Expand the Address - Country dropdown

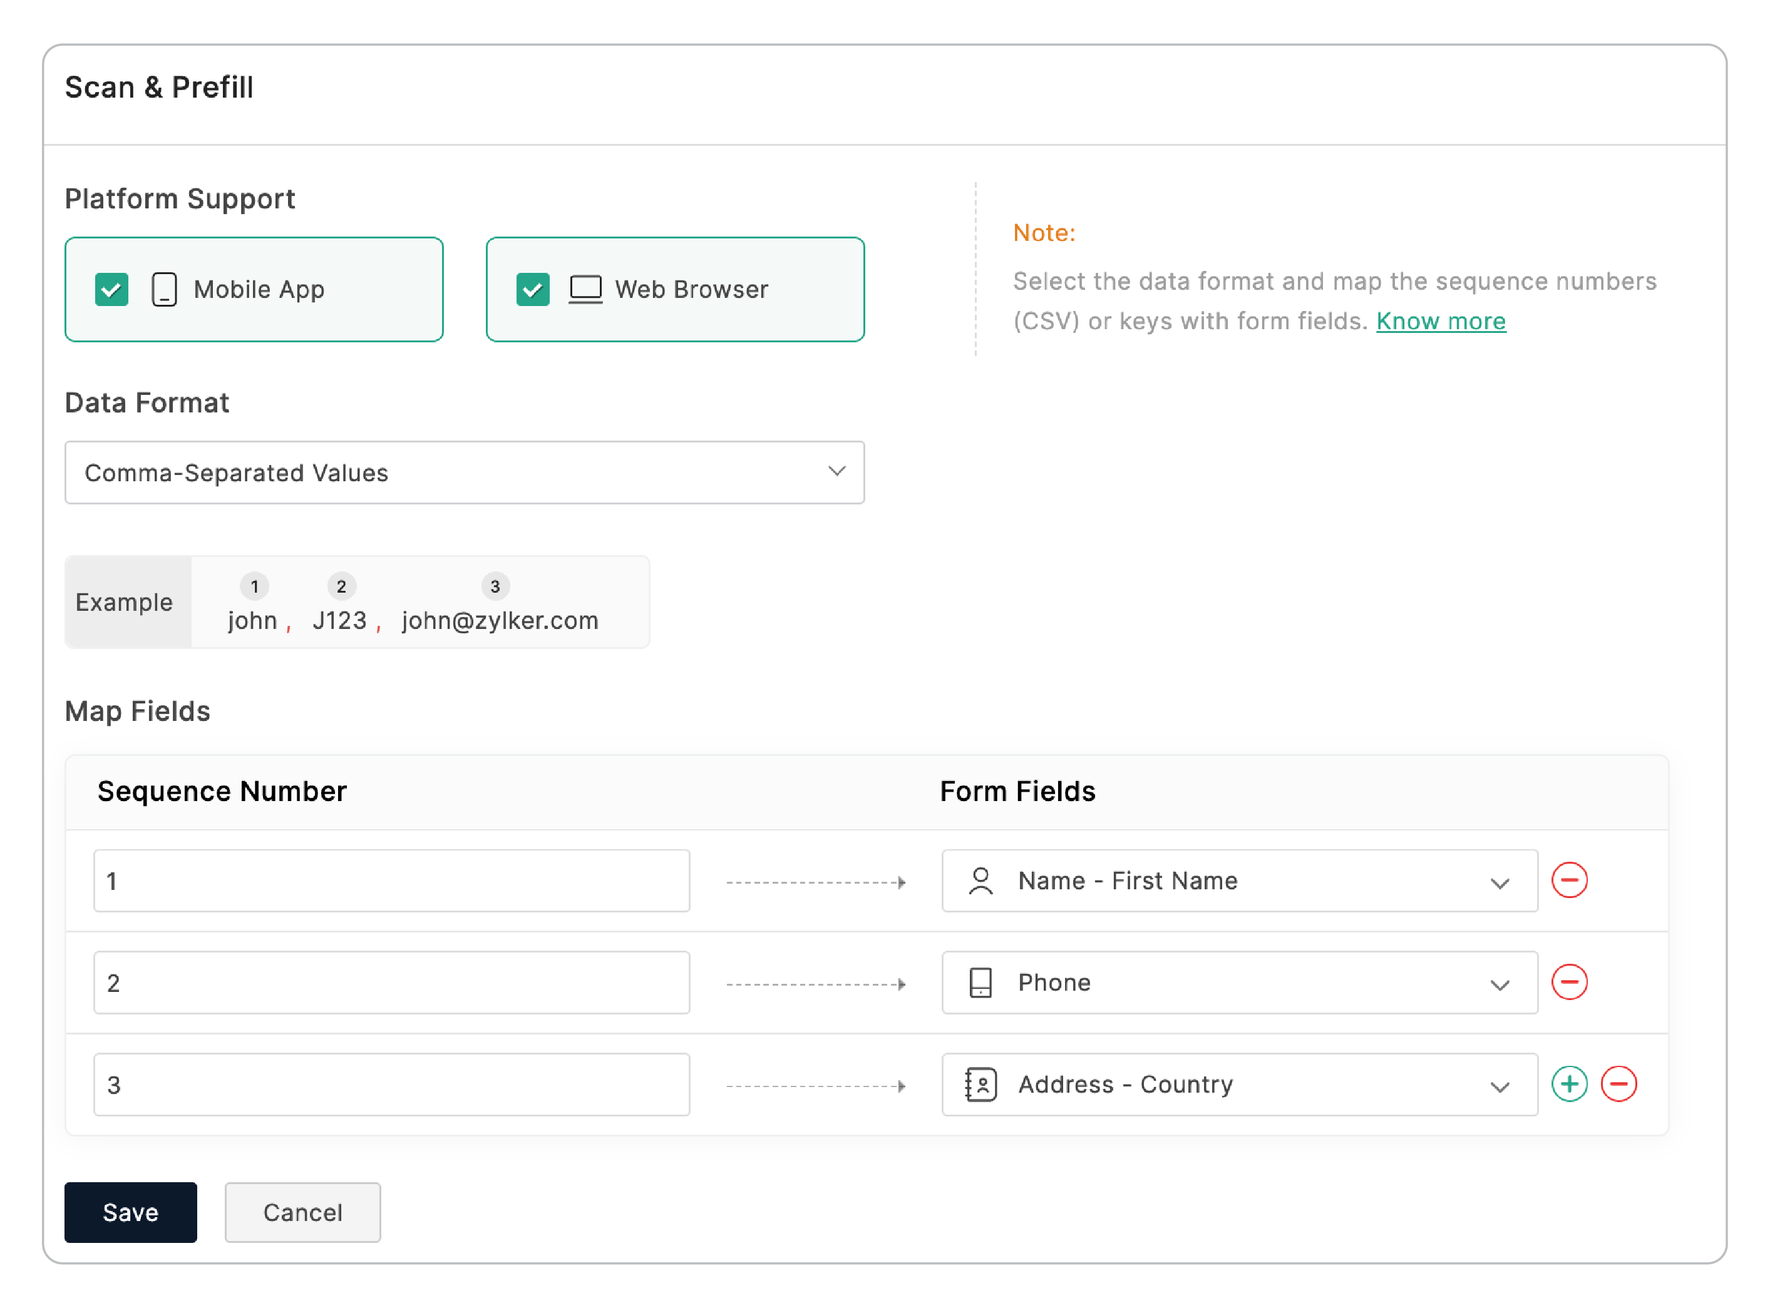pos(1498,1086)
